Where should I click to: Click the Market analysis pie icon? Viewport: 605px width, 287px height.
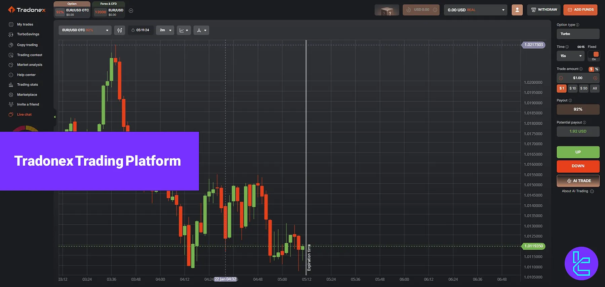click(11, 65)
